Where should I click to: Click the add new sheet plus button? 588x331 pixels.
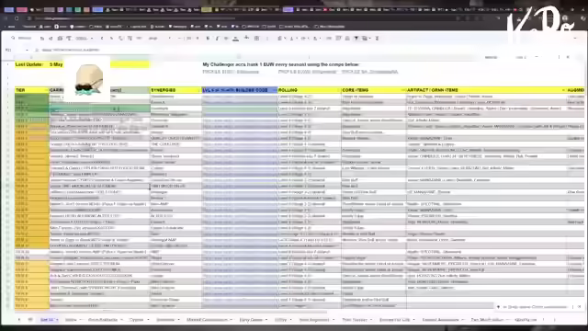click(x=19, y=320)
